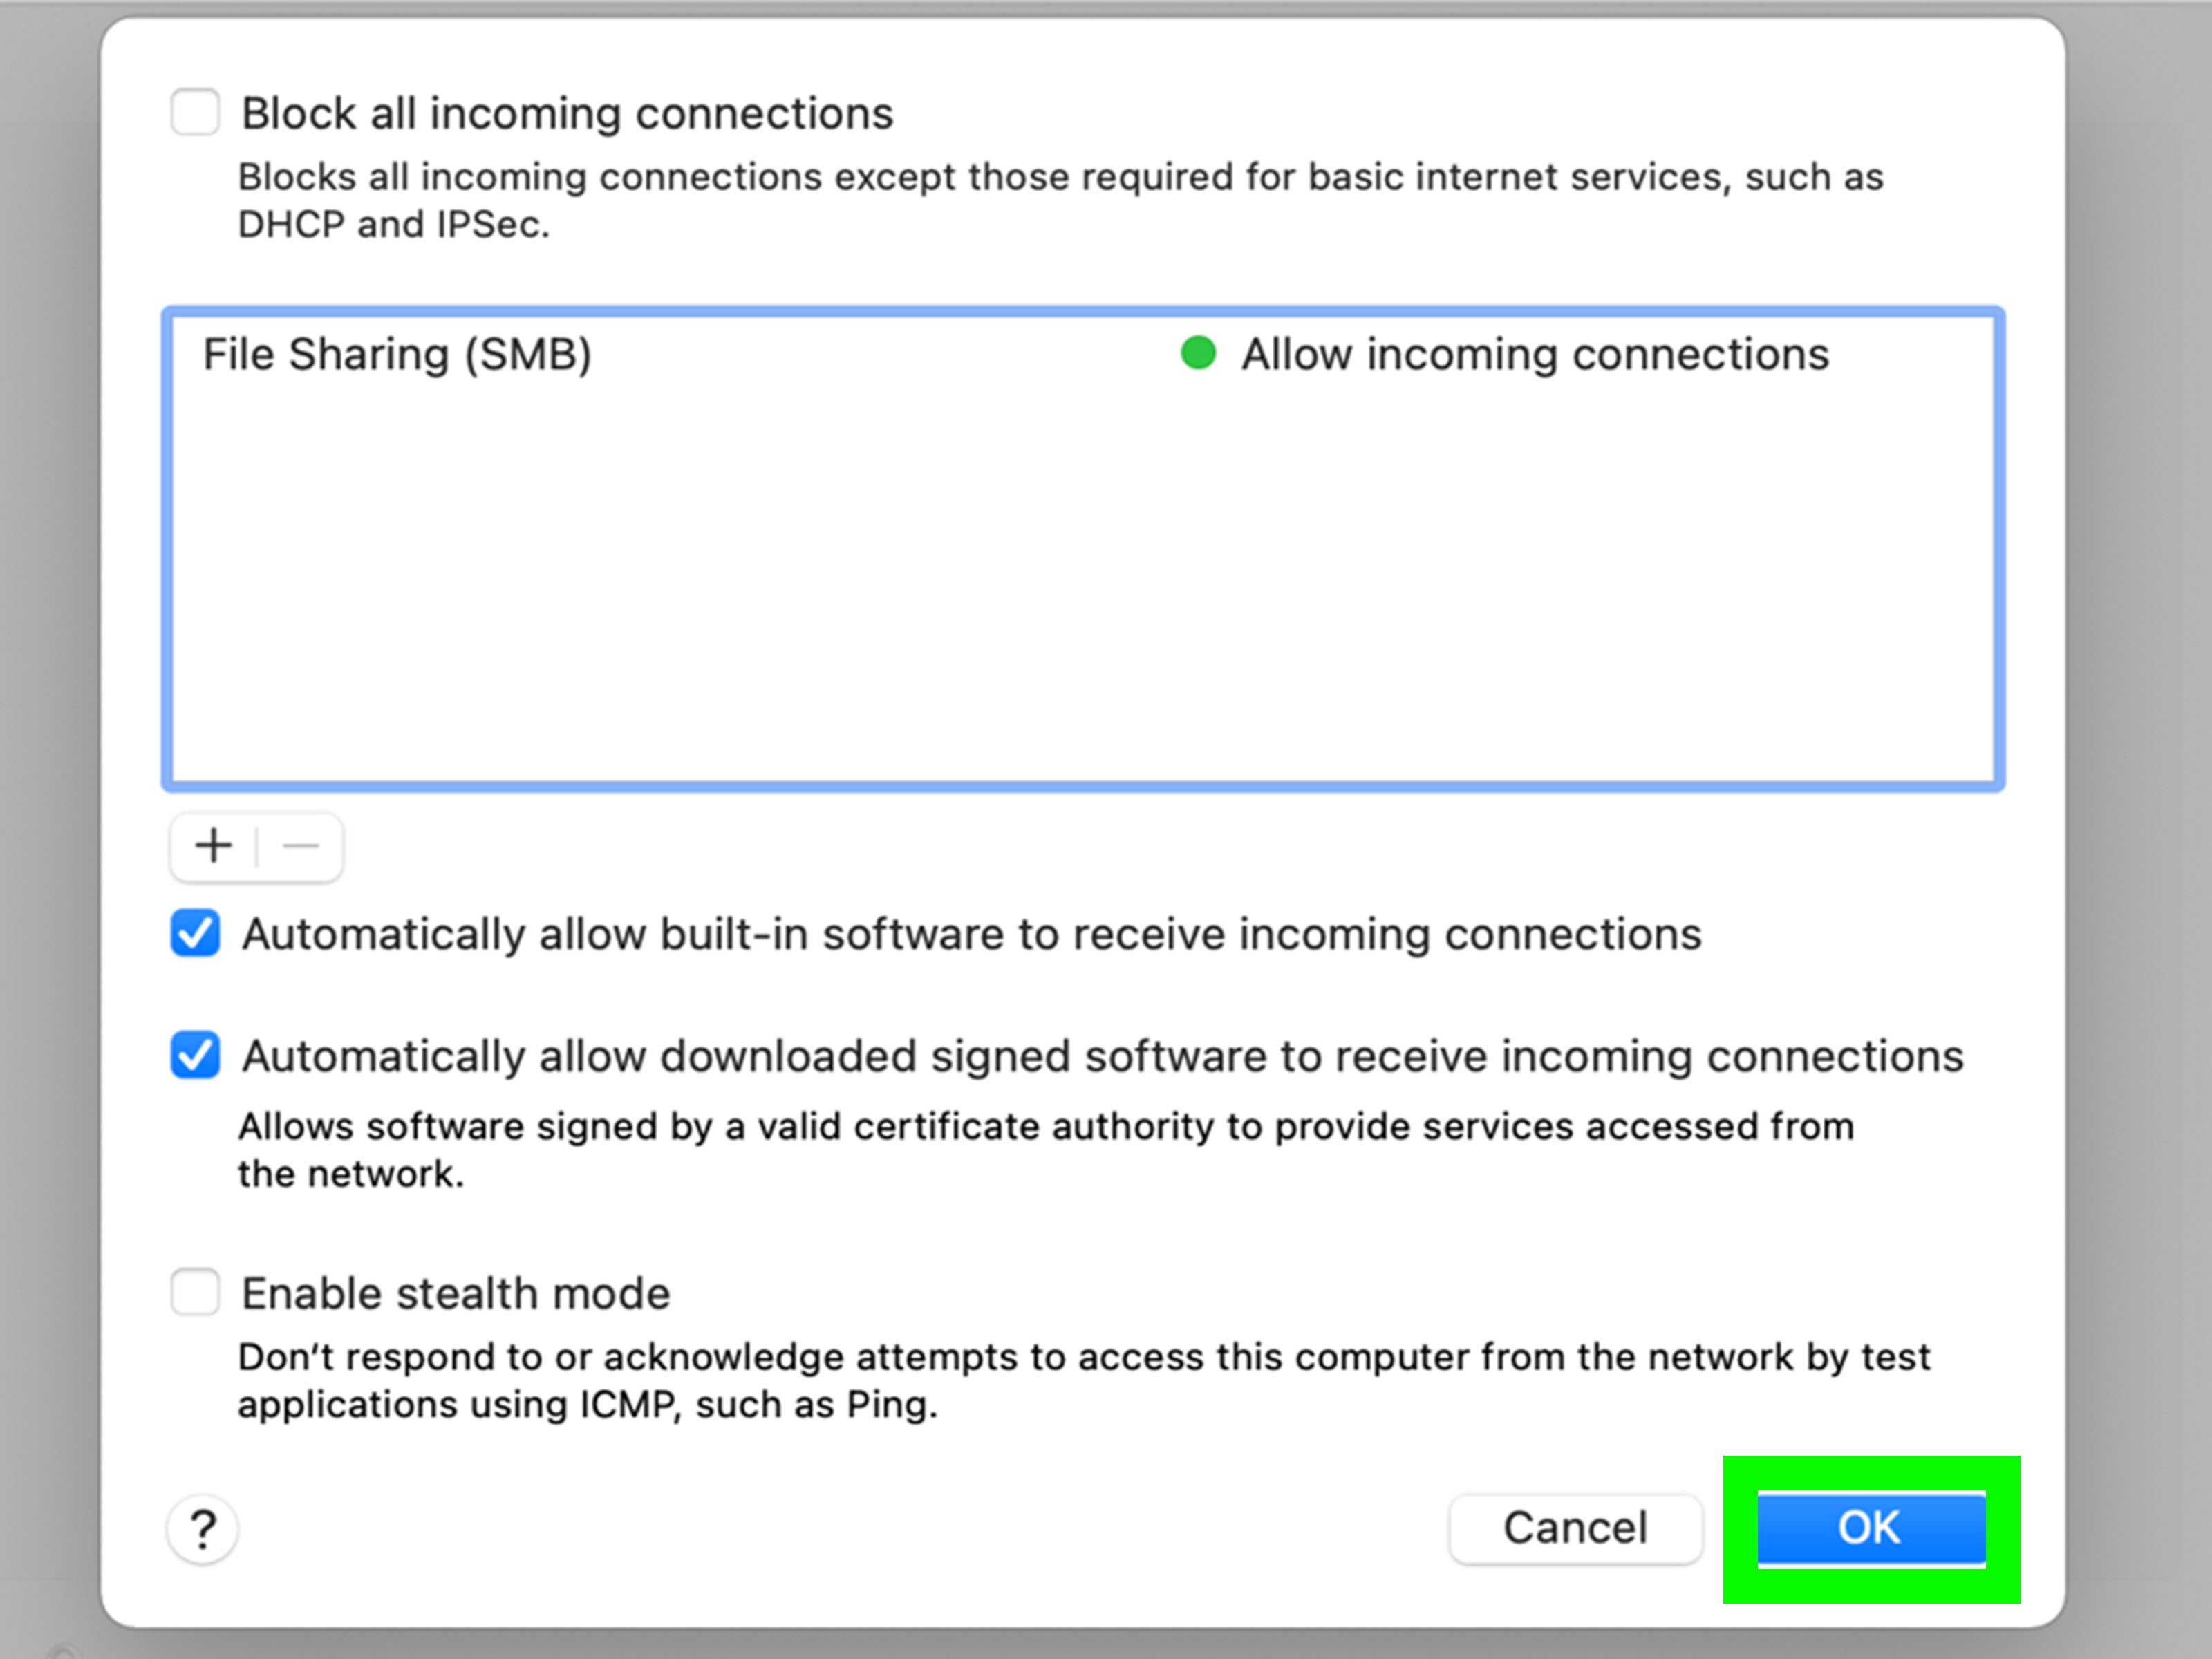Screen dimensions: 2212x1659
Task: Click the ICMP and Ping description text
Action: pyautogui.click(x=1084, y=1381)
